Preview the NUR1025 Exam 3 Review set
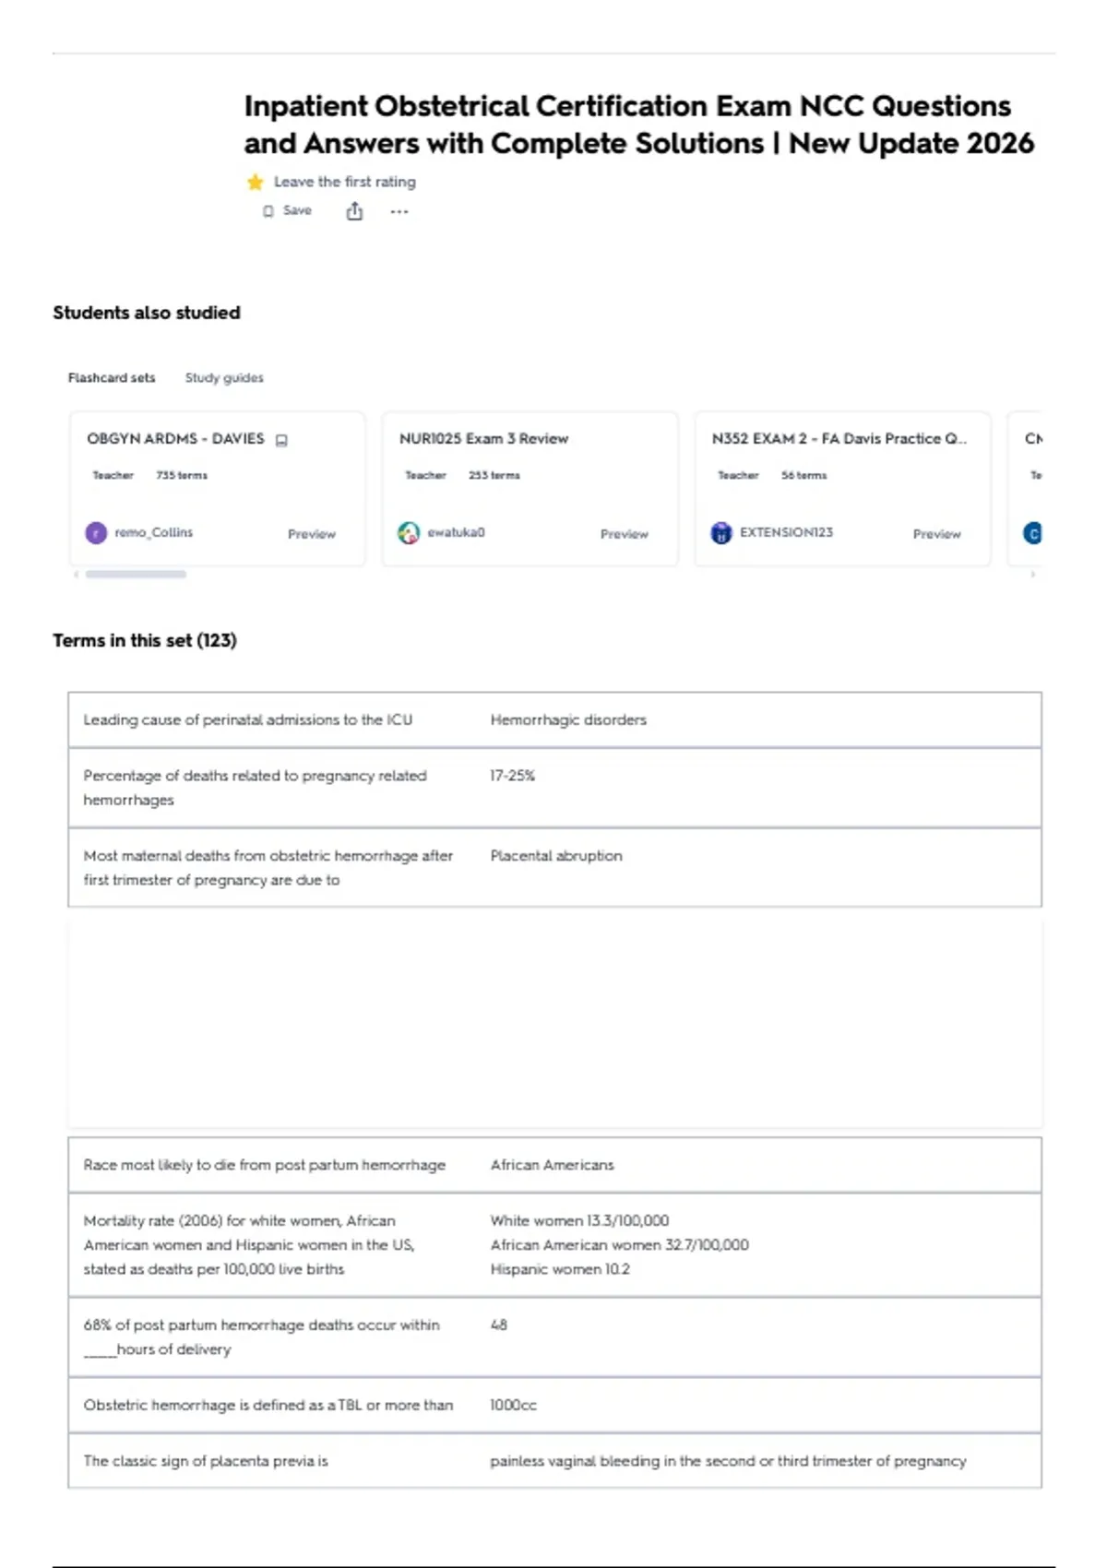This screenshot has width=1107, height=1568. [625, 534]
